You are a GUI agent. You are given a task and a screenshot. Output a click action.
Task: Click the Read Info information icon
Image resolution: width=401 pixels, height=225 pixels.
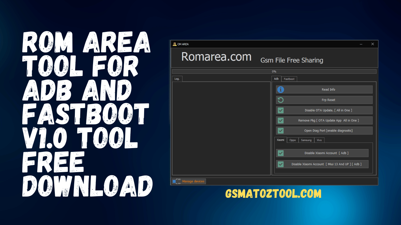coord(281,89)
